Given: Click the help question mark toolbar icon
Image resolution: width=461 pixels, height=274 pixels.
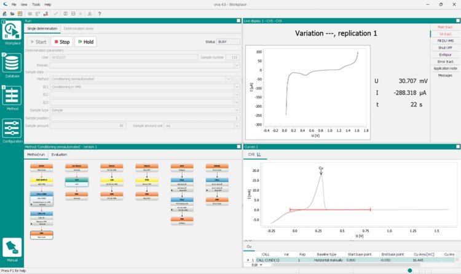Looking at the screenshot, I should click(100, 14).
